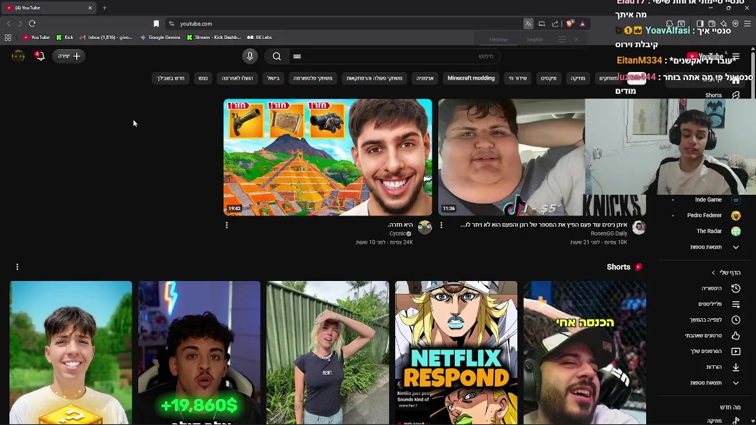Open options for the Cycnic video
This screenshot has width=756, height=425.
227,225
